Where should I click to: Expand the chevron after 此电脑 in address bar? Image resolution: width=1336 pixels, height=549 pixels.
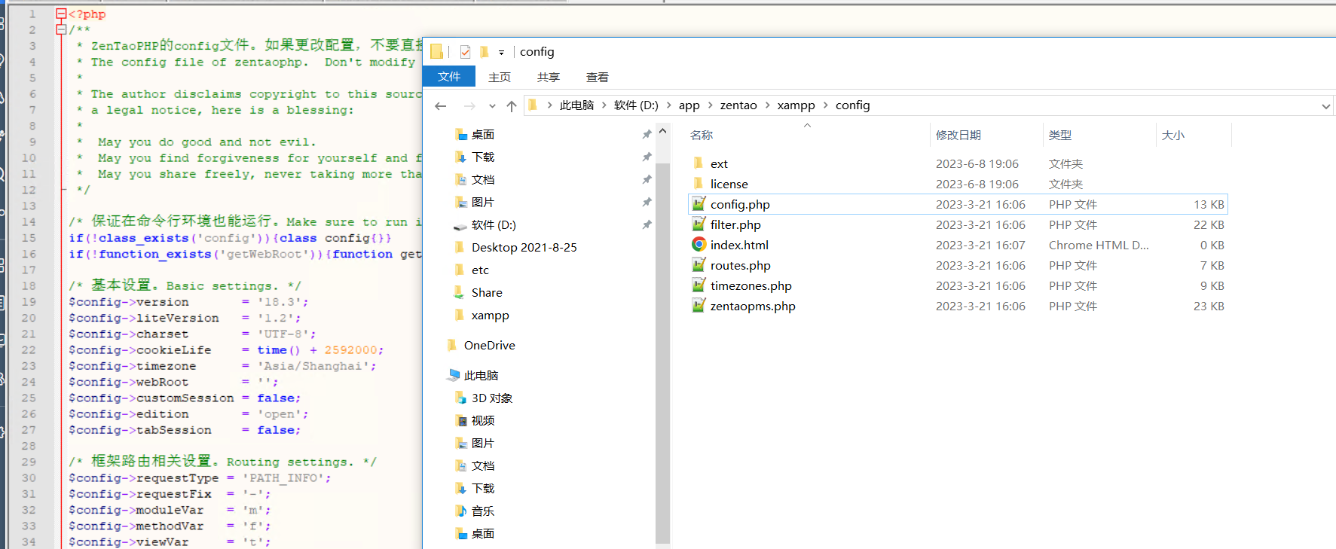click(604, 105)
